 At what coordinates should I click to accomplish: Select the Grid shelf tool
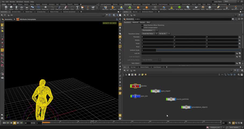[x=27, y=8]
